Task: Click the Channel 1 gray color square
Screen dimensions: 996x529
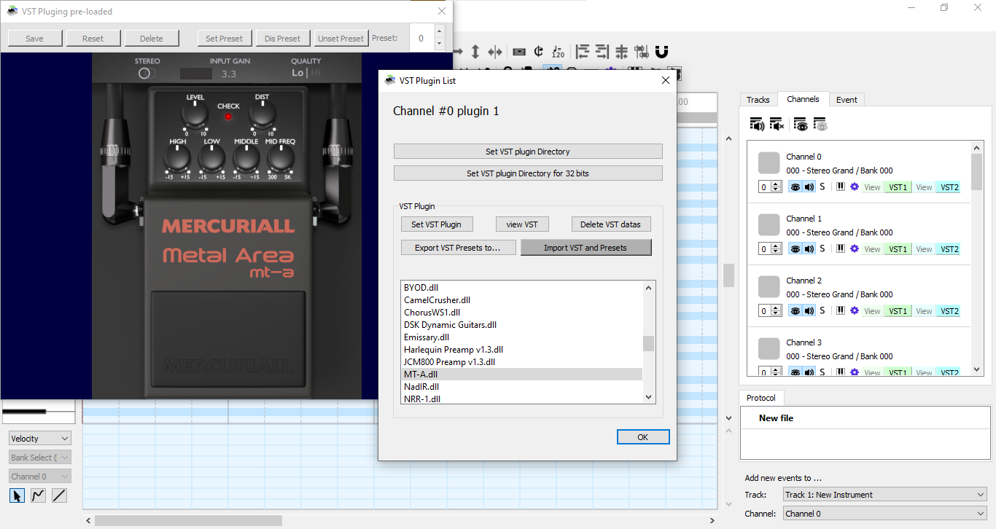Action: tap(769, 224)
